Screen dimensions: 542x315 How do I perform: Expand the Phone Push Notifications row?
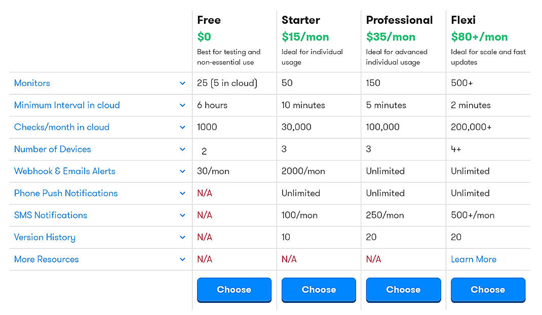pyautogui.click(x=182, y=193)
